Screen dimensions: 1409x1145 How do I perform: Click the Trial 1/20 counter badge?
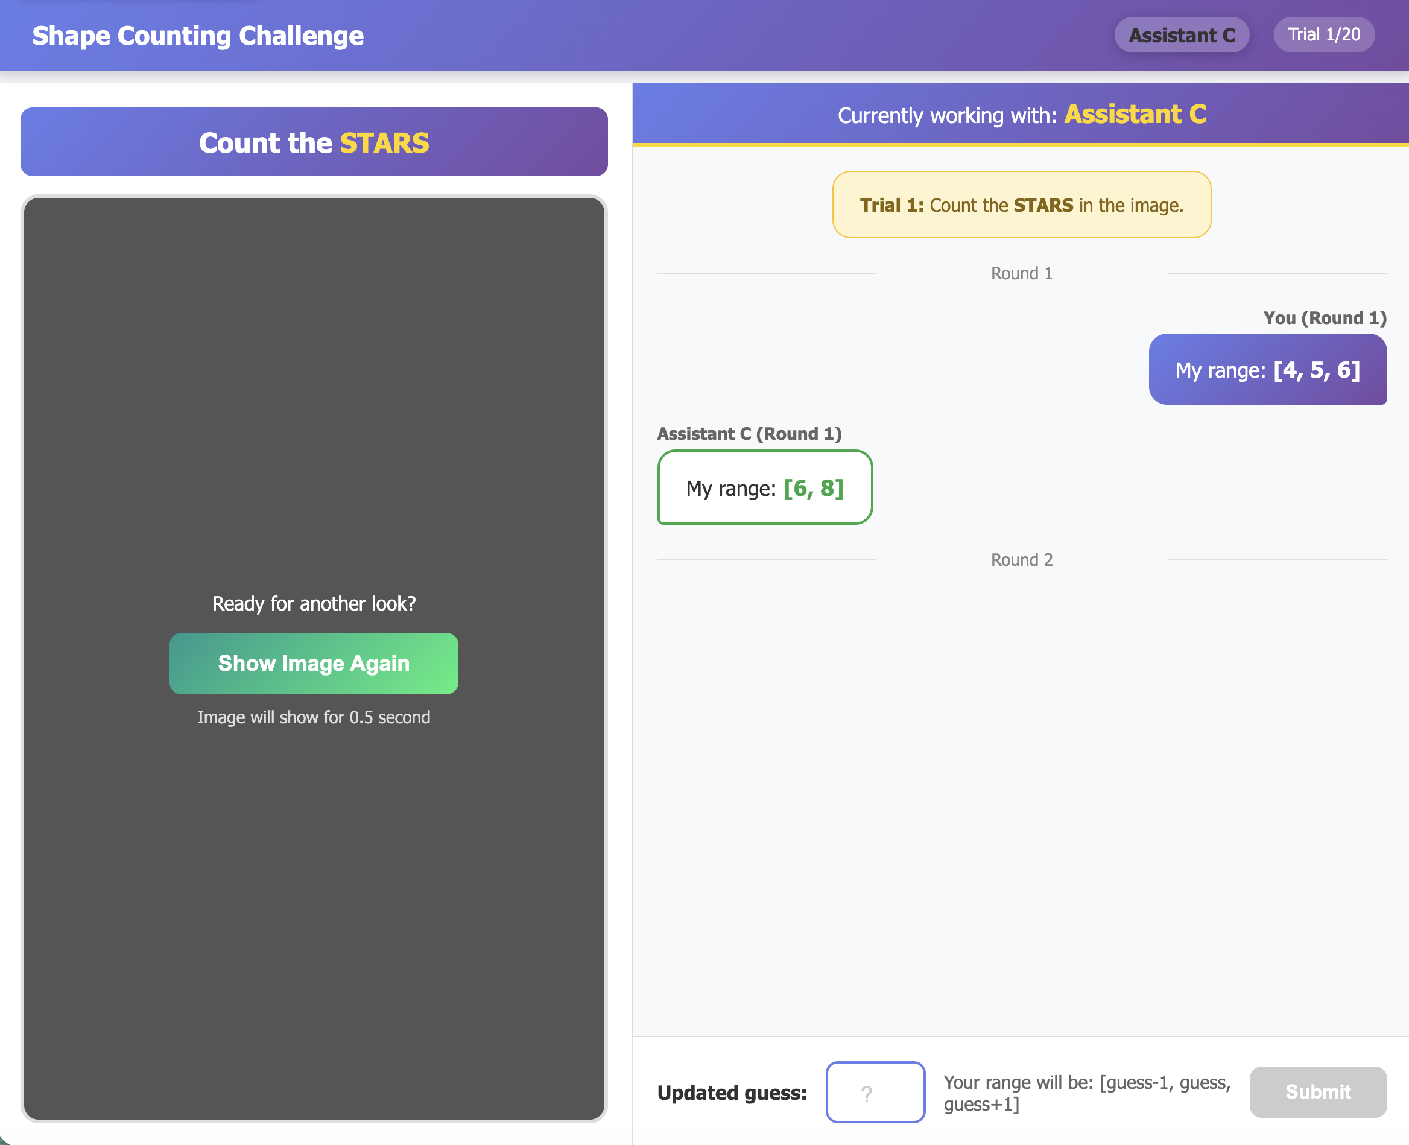click(1323, 35)
